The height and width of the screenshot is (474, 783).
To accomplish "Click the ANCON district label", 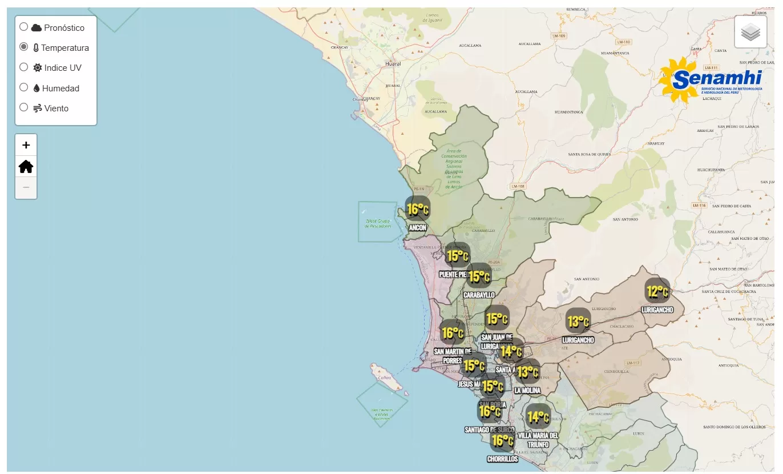I will [418, 228].
